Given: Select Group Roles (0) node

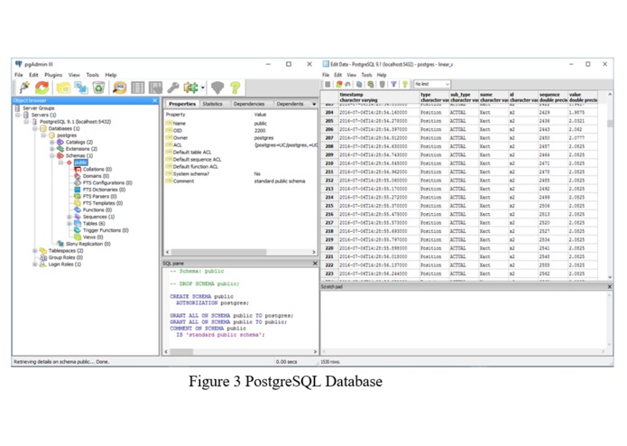Looking at the screenshot, I should [66, 257].
